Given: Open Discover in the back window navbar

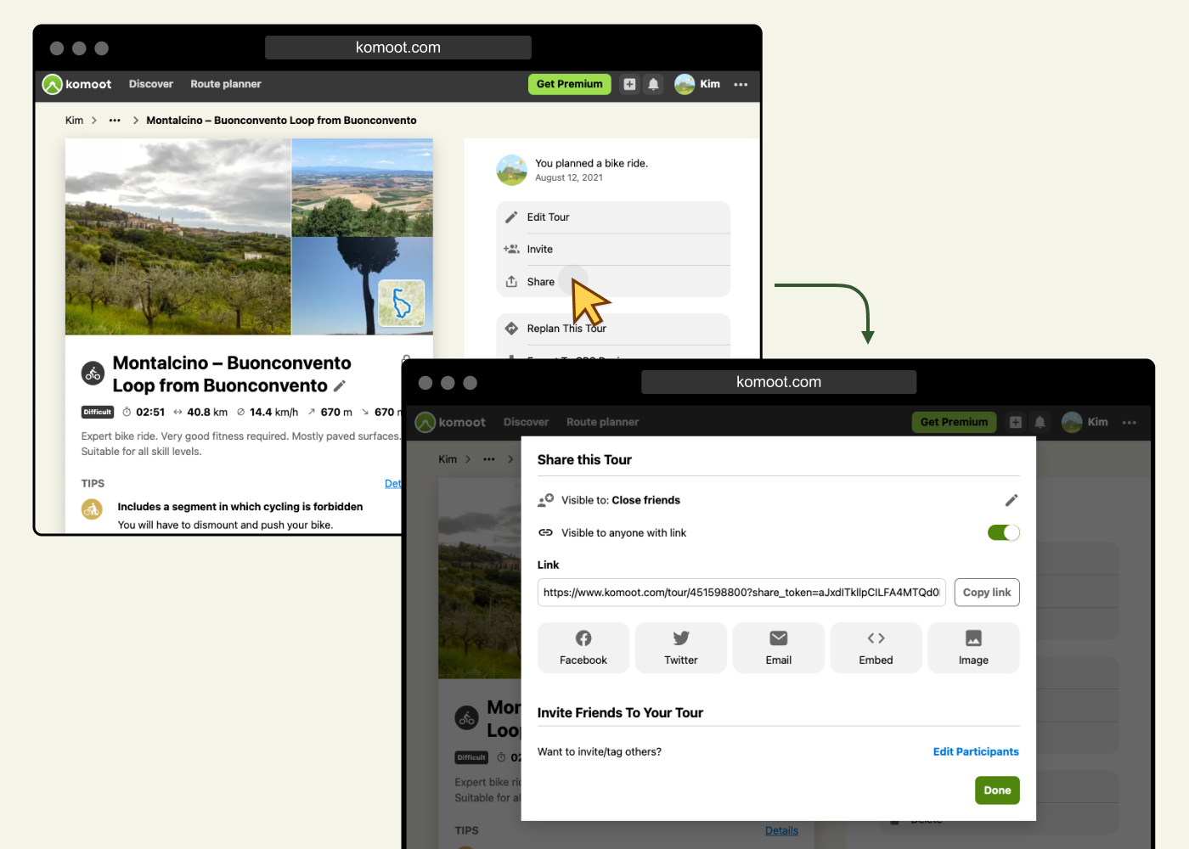Looking at the screenshot, I should [x=151, y=84].
